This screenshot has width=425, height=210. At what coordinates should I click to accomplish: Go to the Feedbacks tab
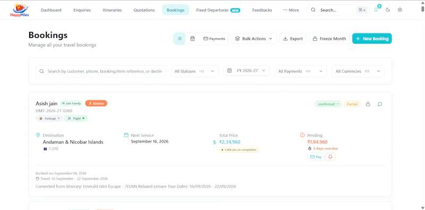(x=262, y=10)
